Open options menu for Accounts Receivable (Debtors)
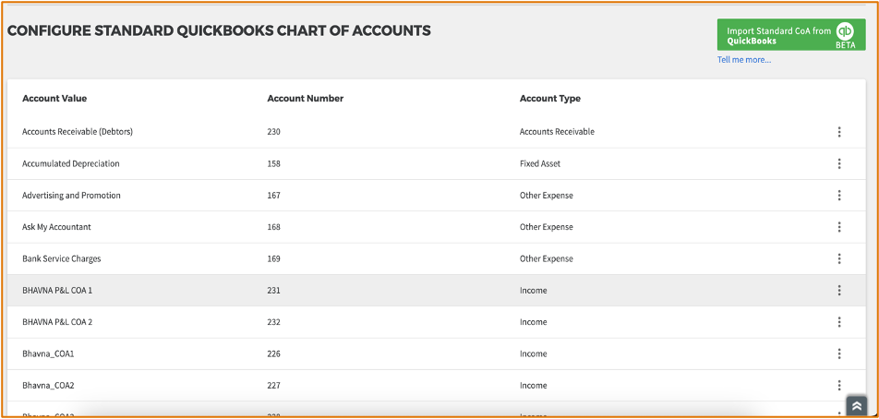Screen dimensions: 879x419 (839, 132)
